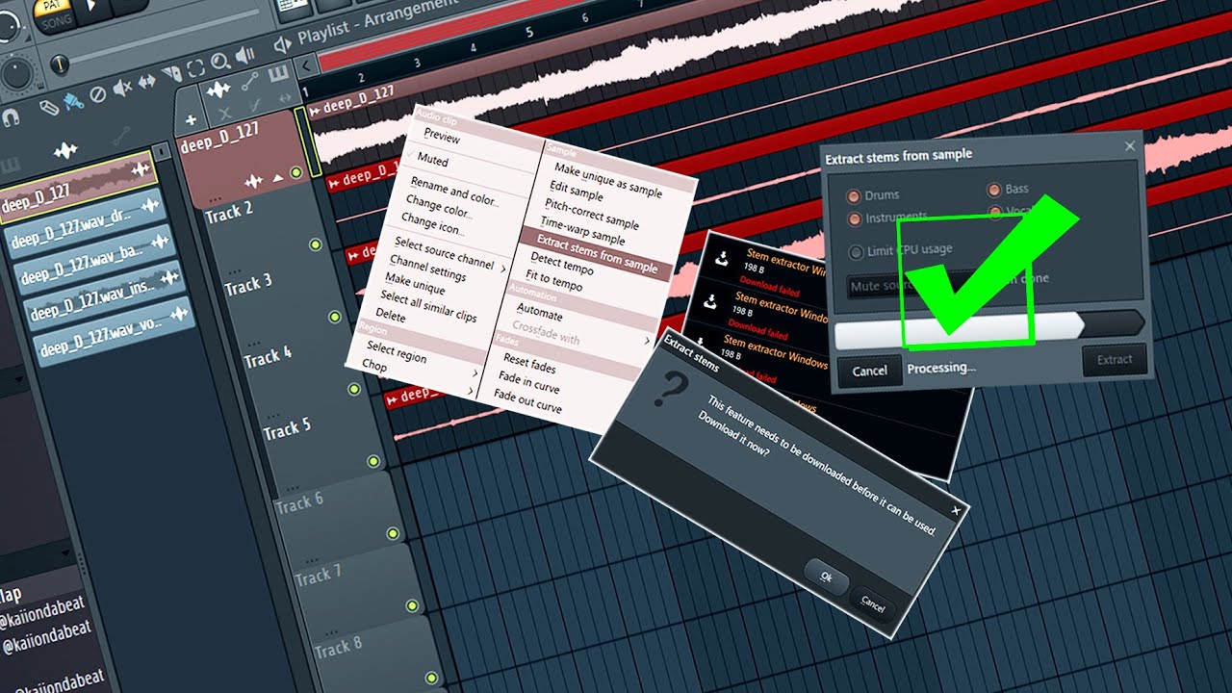1232x693 pixels.
Task: Mute Track 3 via its green light
Action: pyautogui.click(x=334, y=317)
